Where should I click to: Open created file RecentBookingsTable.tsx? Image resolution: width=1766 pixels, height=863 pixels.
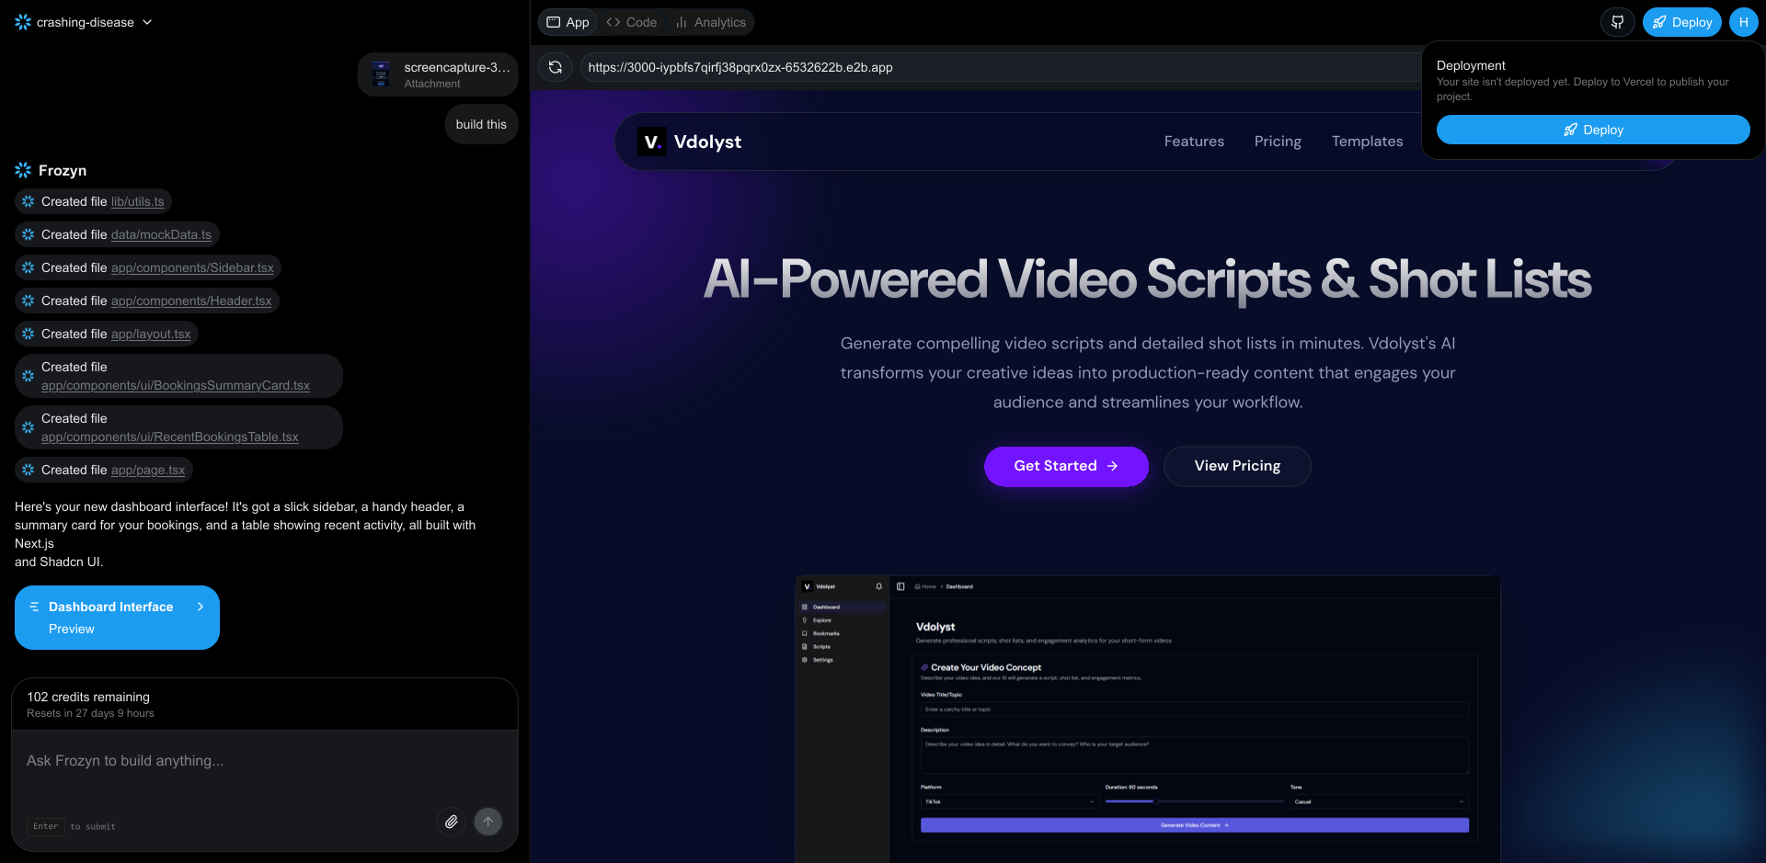[170, 437]
